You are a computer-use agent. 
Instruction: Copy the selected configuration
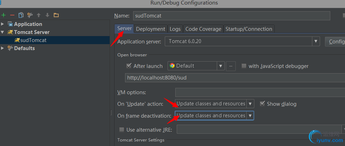[x=21, y=15]
